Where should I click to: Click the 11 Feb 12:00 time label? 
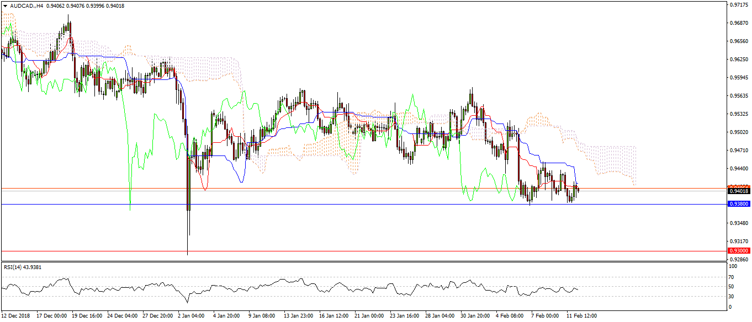pyautogui.click(x=581, y=316)
